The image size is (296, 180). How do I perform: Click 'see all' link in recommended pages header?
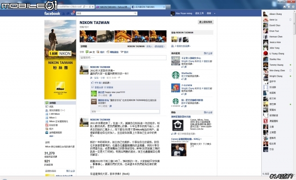click(x=208, y=54)
